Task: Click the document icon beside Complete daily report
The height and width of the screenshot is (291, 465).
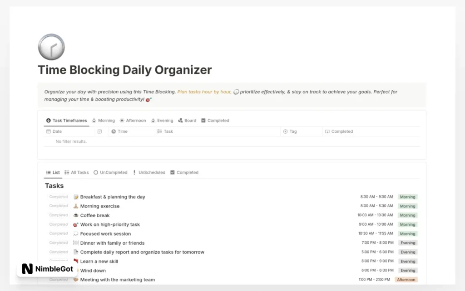Action: [76, 252]
